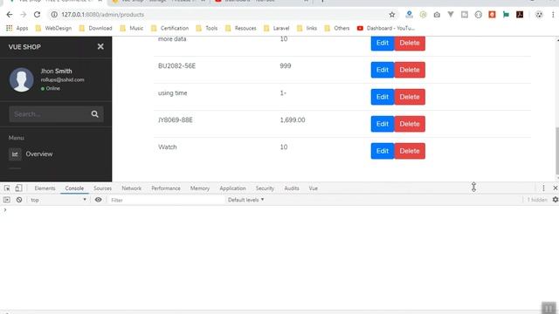Toggle live expression eye icon
The image size is (559, 314).
[x=98, y=200]
